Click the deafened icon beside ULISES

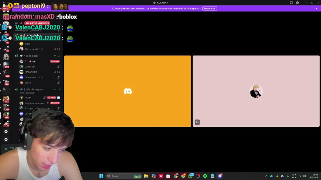tap(58, 49)
